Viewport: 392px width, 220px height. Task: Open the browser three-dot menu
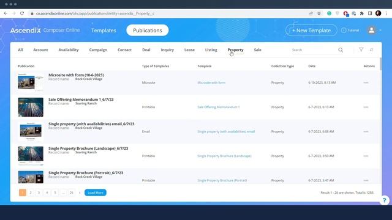coord(386,13)
